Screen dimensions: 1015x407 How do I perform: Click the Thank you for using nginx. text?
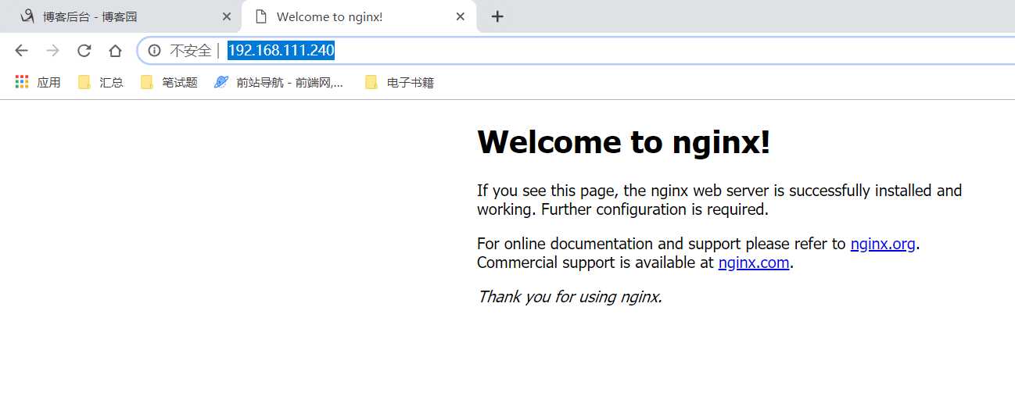[x=570, y=297]
